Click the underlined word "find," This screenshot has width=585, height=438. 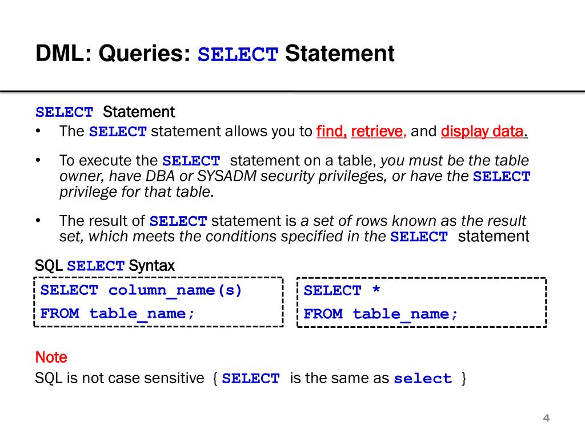pyautogui.click(x=332, y=131)
